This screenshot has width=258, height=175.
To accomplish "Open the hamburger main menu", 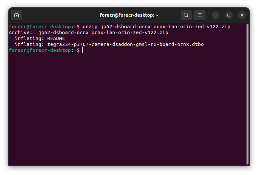I will pyautogui.click(x=200, y=15).
